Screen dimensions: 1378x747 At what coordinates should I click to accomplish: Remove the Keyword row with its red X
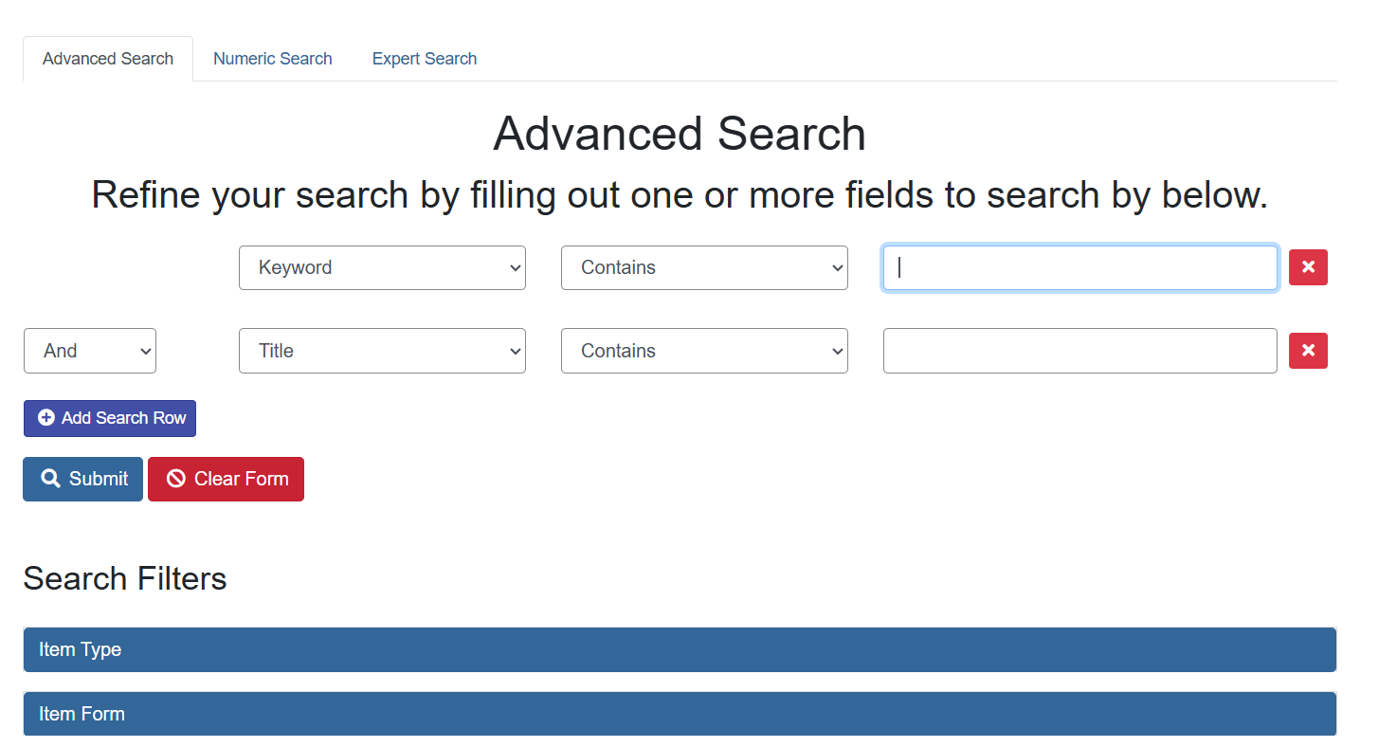[x=1308, y=267]
